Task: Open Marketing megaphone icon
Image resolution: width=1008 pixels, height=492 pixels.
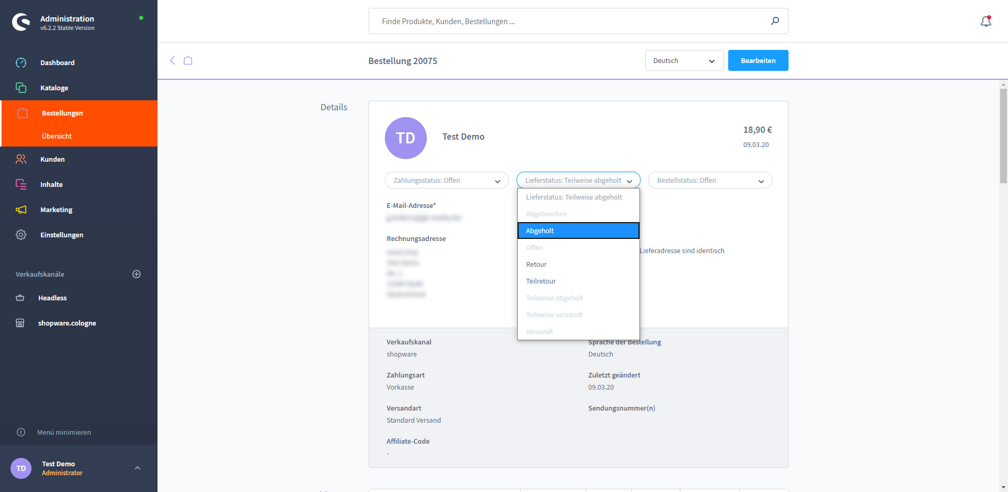Action: (21, 210)
